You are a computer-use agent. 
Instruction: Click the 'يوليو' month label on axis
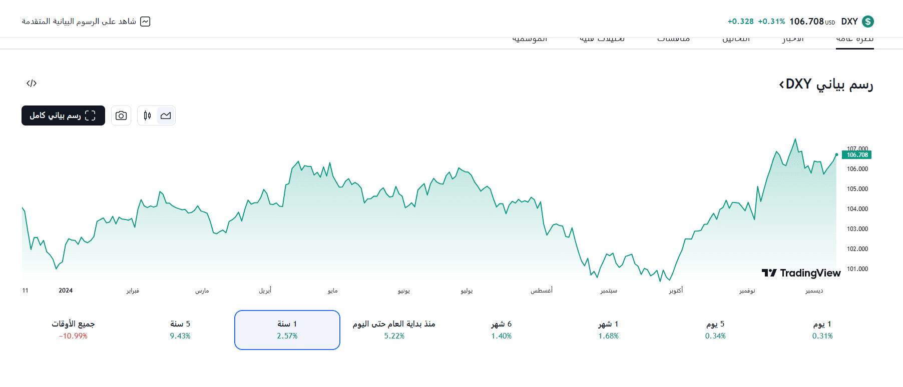[x=467, y=290]
